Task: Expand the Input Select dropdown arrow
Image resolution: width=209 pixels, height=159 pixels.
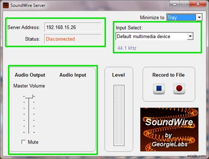Action: [x=190, y=36]
